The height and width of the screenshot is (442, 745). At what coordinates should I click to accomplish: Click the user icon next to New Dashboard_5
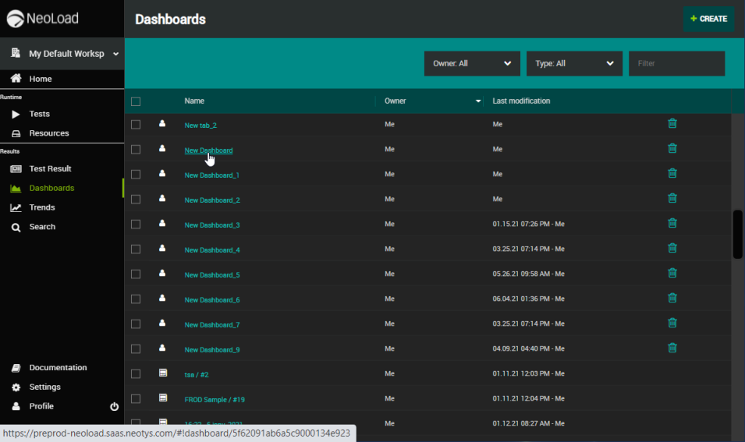tap(162, 274)
